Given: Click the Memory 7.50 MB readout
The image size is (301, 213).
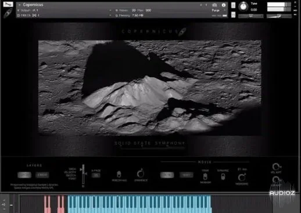Looking at the screenshot, I should click(x=138, y=15).
